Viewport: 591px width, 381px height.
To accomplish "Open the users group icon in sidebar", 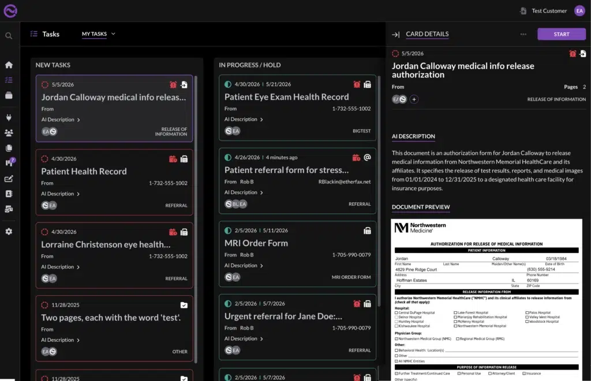I will [9, 133].
